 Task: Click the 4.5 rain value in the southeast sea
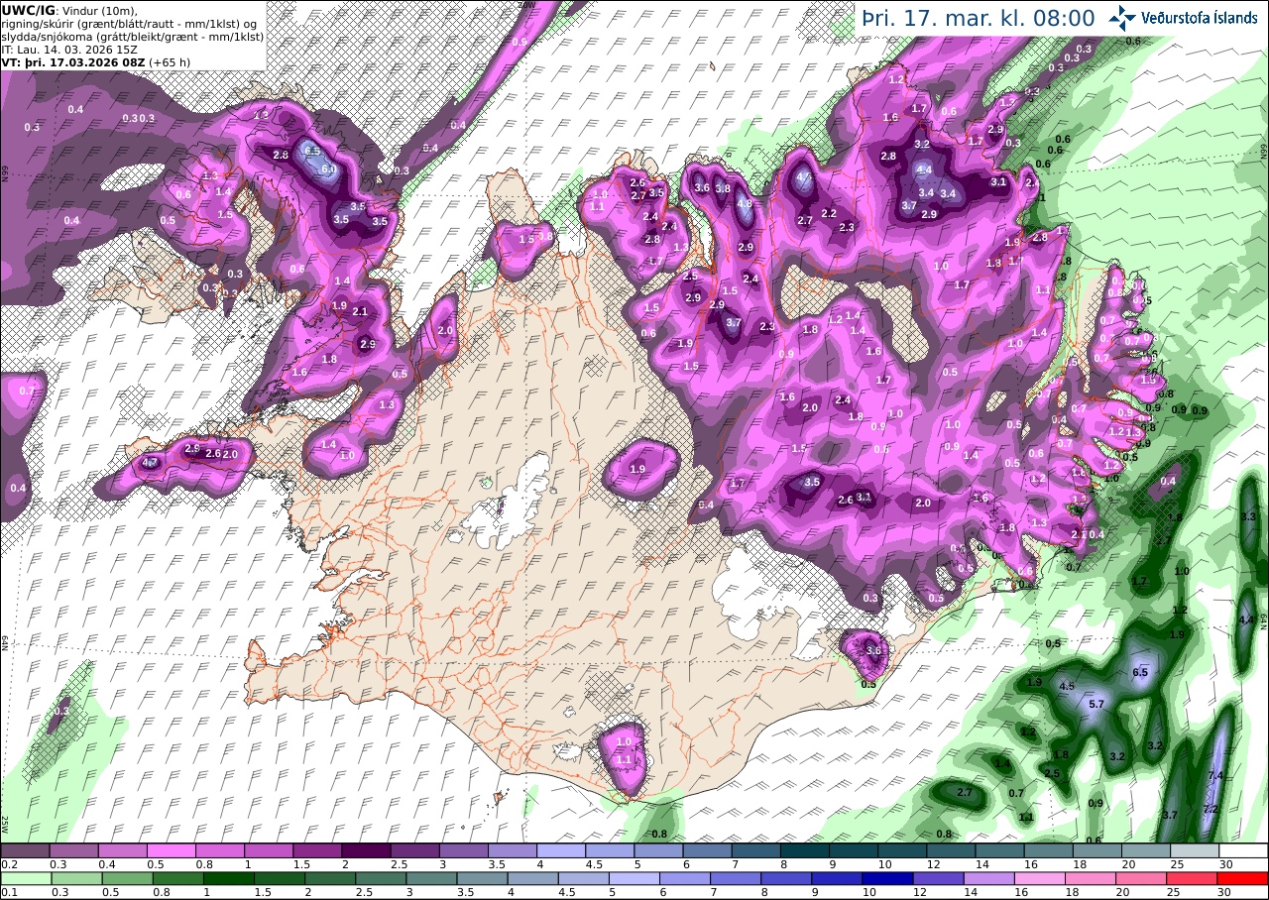tap(1067, 686)
